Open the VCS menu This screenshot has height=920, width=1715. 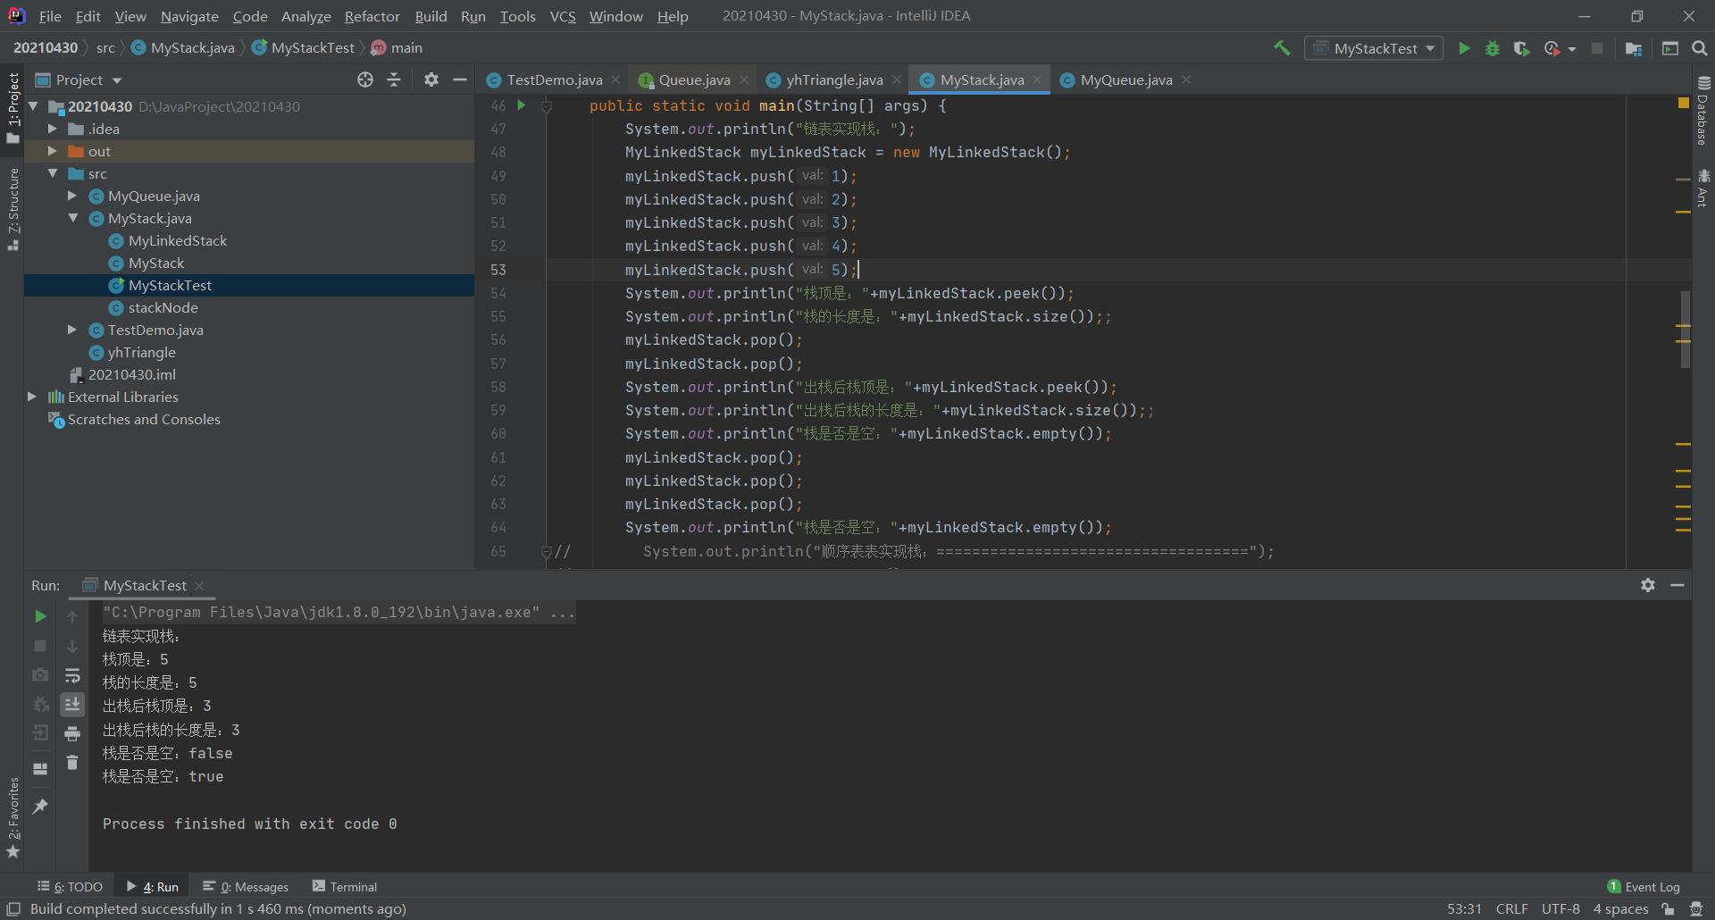[562, 16]
